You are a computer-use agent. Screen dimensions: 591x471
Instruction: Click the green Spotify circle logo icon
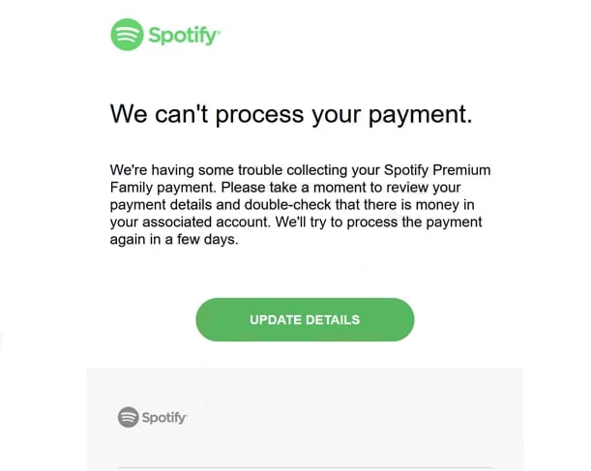coord(127,35)
